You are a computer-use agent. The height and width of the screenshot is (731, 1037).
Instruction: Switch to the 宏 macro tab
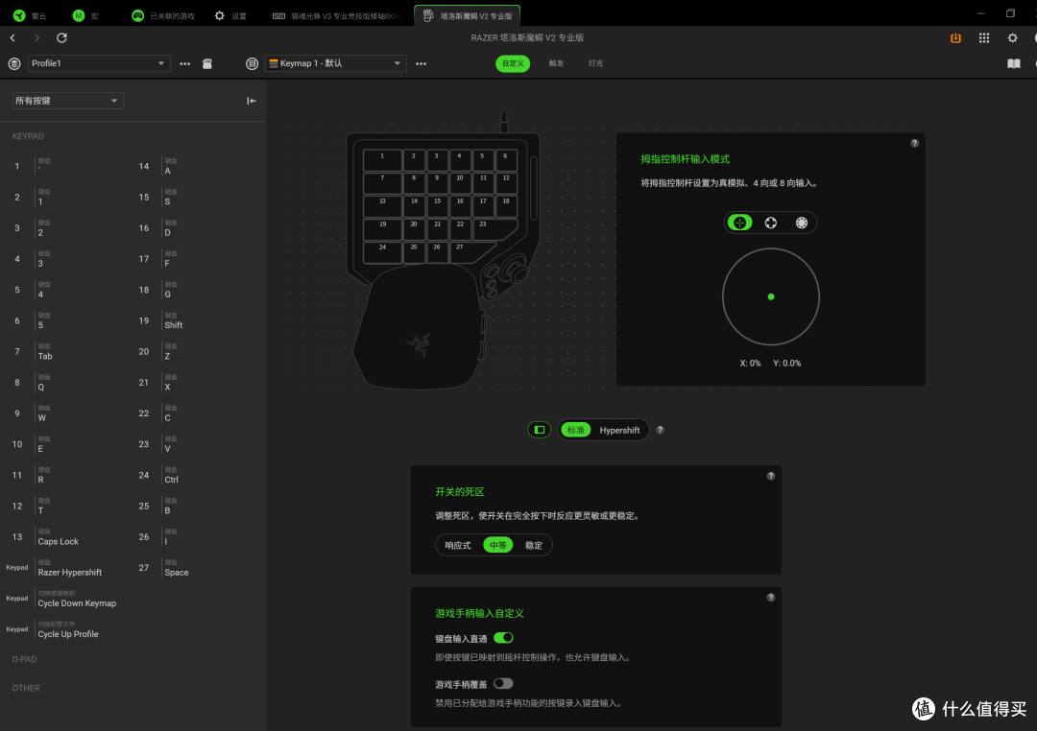[x=85, y=16]
